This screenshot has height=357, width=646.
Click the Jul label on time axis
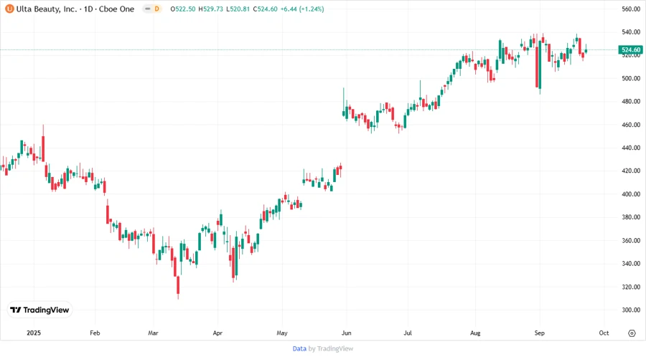click(x=408, y=333)
